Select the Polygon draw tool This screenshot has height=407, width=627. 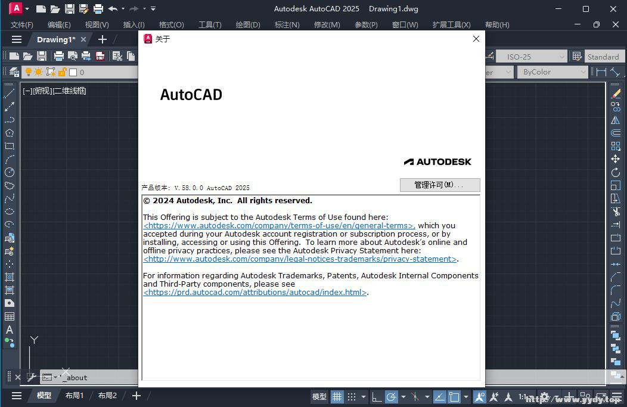9,133
